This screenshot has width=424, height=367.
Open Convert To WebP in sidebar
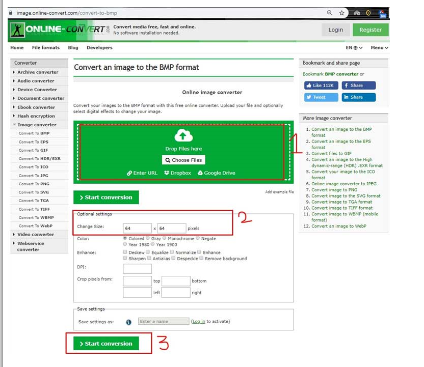36,226
